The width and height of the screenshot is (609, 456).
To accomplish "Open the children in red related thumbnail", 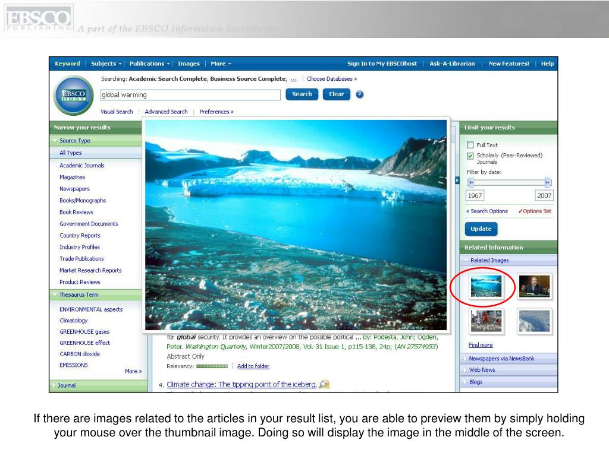I will click(x=486, y=321).
